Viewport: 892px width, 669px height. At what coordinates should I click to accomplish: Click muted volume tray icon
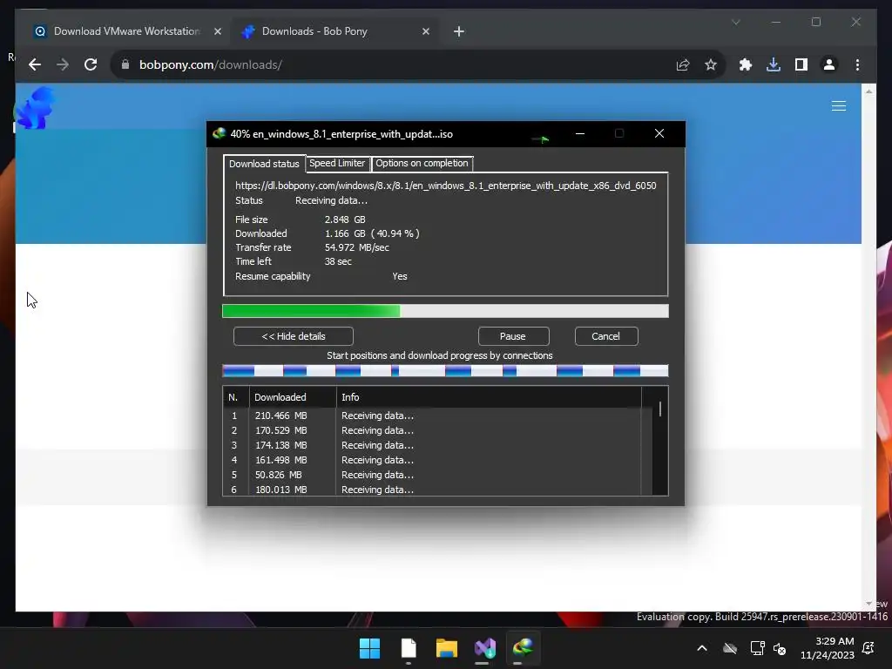coord(780,648)
